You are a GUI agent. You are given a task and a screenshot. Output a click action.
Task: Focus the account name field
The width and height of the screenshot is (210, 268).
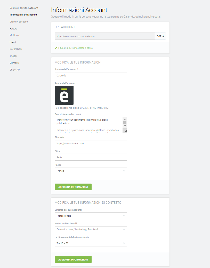[91, 76]
